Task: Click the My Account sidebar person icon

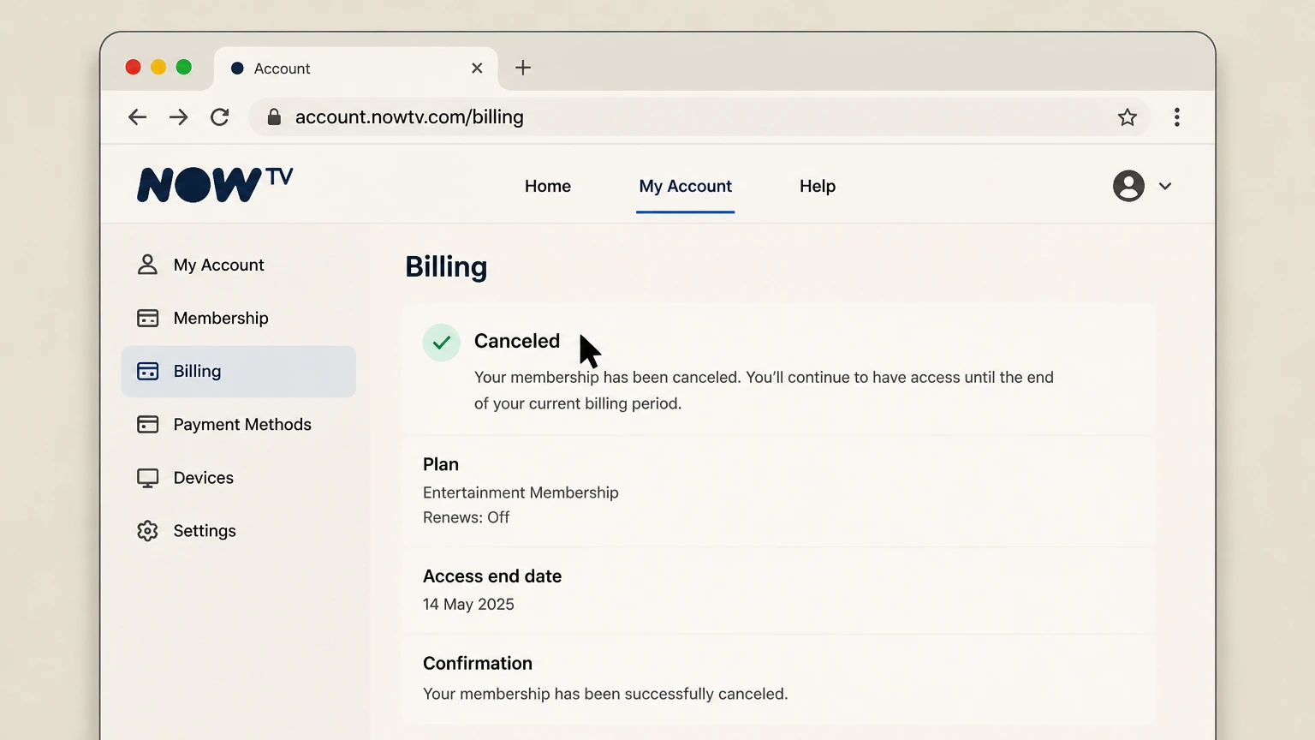Action: point(147,265)
